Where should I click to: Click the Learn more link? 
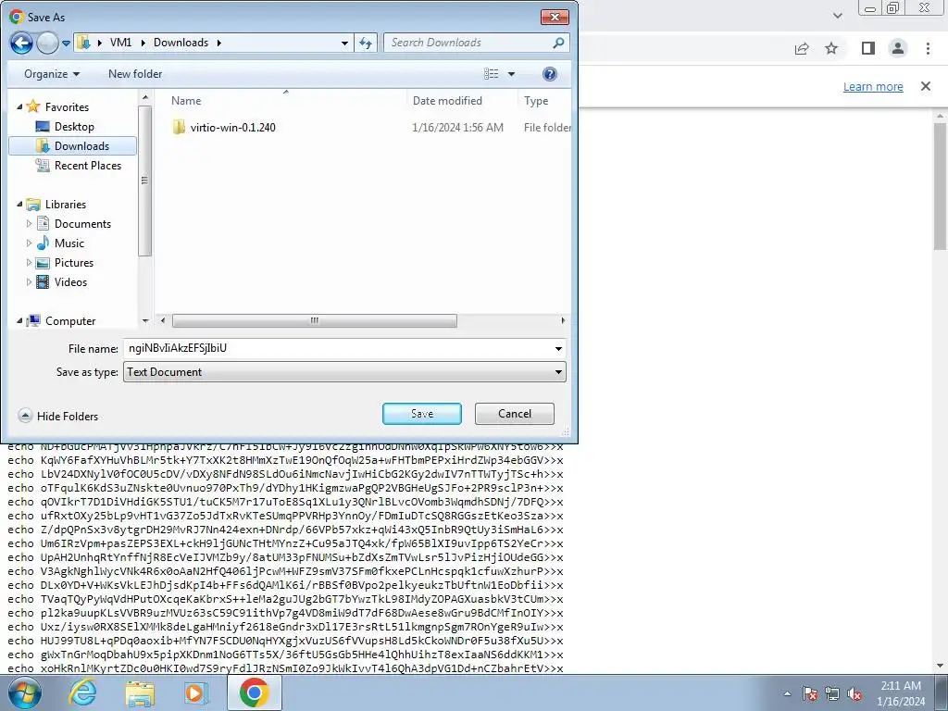click(873, 86)
